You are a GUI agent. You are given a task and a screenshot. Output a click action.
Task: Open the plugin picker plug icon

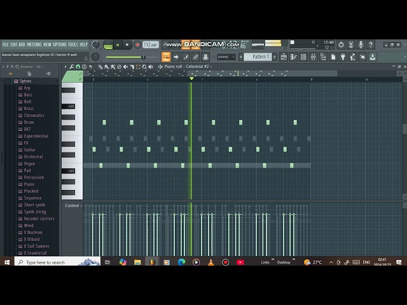click(x=343, y=57)
